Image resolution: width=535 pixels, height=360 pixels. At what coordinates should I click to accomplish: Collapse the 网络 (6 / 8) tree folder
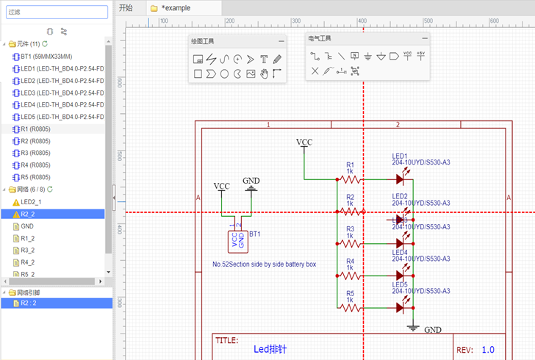[4, 190]
